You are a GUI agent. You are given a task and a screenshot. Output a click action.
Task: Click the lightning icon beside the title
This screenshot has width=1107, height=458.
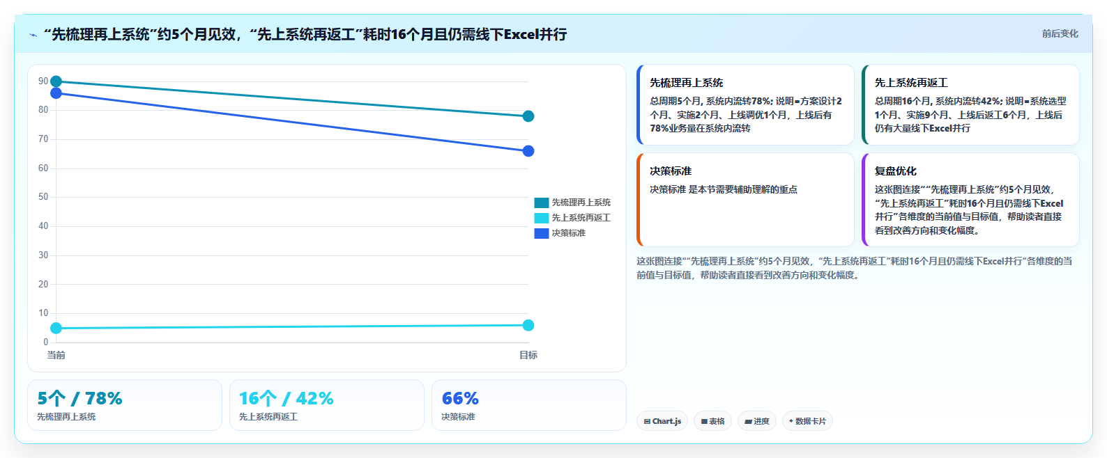pyautogui.click(x=33, y=35)
